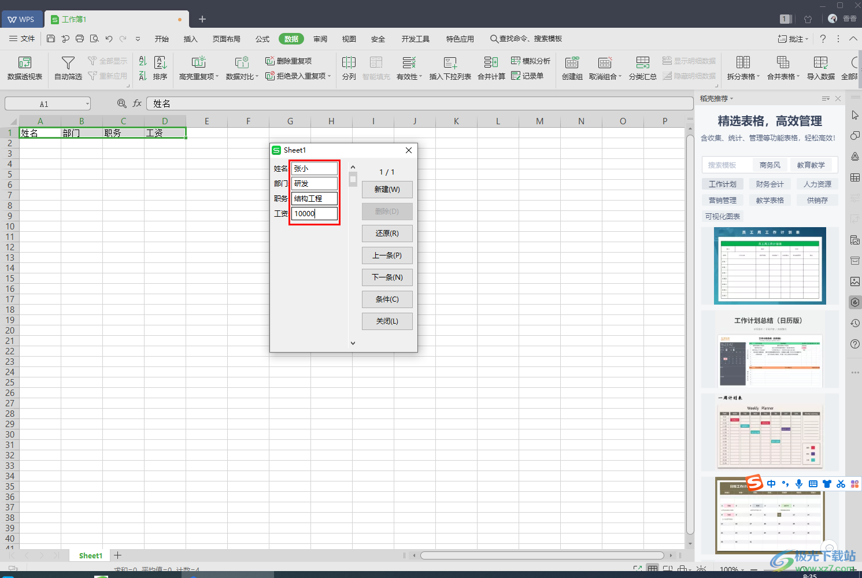Click Subtotal (分类汇总)
The width and height of the screenshot is (862, 578).
tap(642, 68)
